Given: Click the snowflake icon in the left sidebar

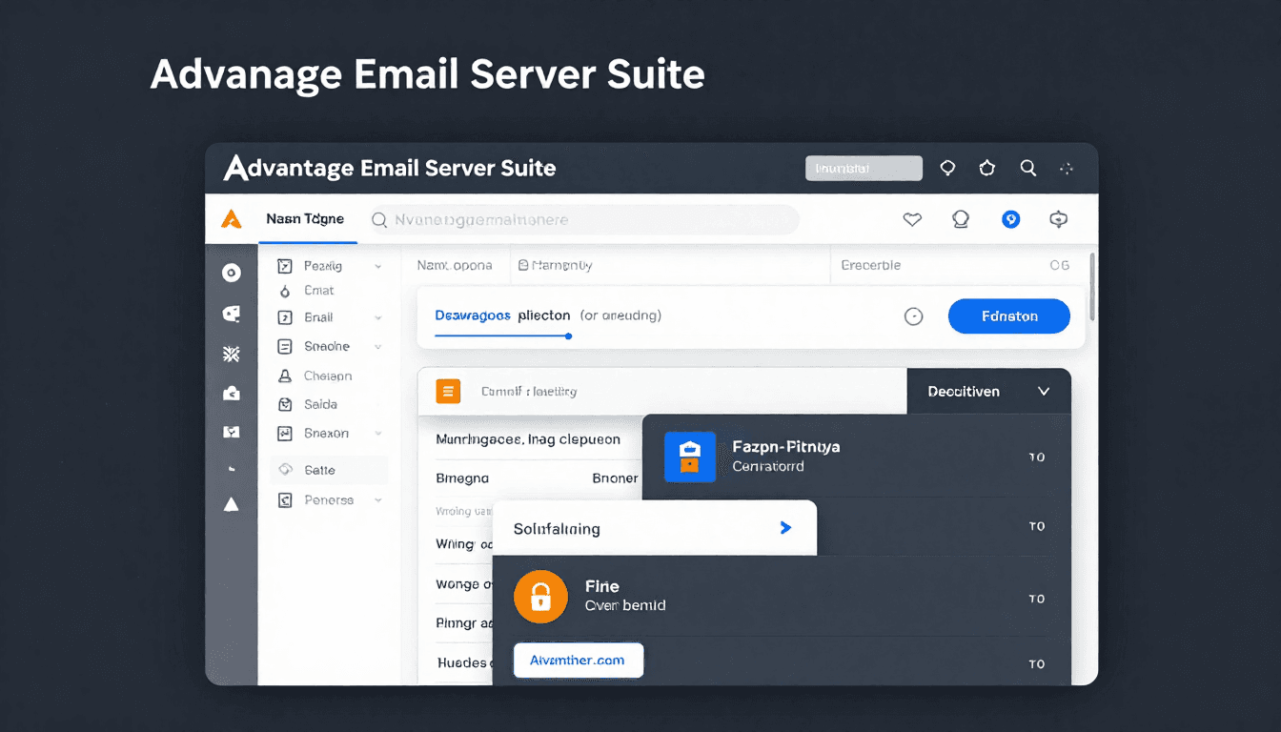Looking at the screenshot, I should [x=231, y=353].
